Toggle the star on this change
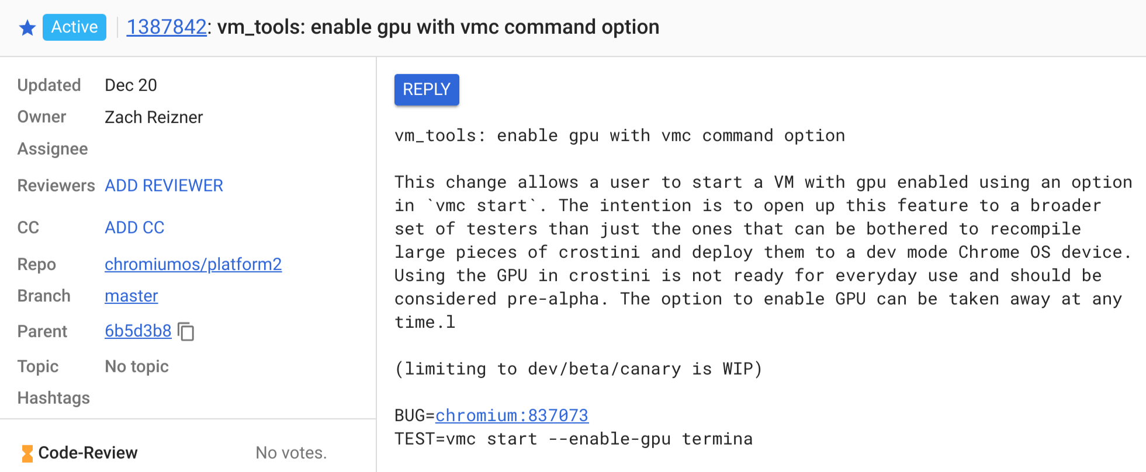This screenshot has height=472, width=1146. click(27, 27)
